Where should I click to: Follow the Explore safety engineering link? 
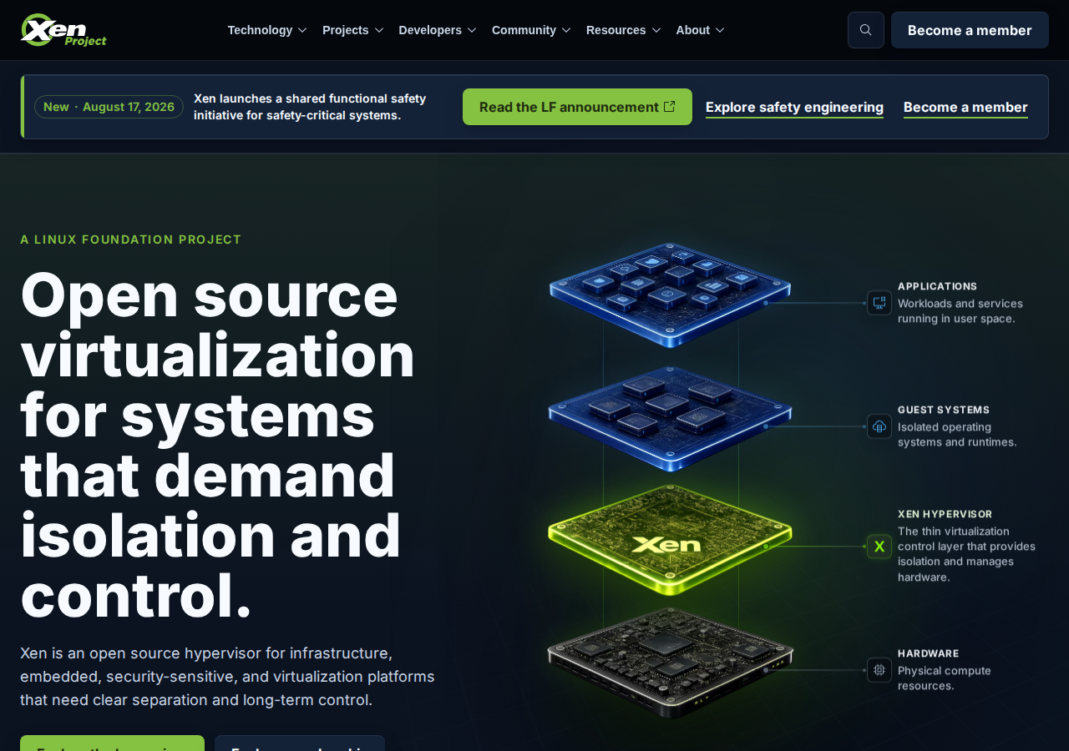point(794,107)
